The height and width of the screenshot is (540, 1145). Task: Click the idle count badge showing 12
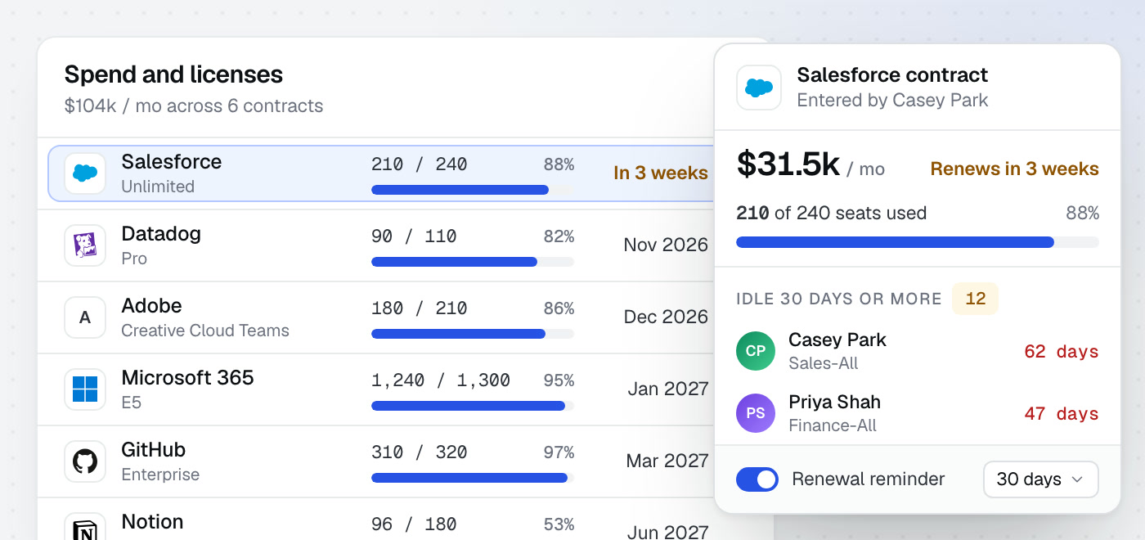click(976, 299)
